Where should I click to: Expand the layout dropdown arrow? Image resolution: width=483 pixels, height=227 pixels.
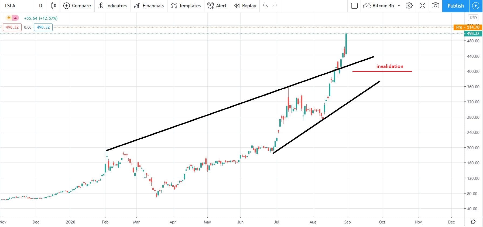coord(399,6)
